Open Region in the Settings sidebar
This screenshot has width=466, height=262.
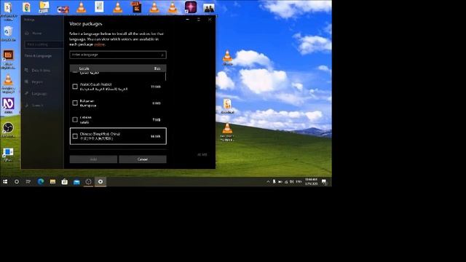coord(37,82)
